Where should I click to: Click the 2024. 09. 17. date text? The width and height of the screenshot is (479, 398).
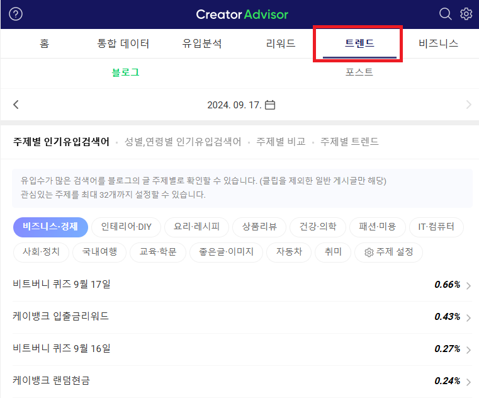click(x=234, y=105)
